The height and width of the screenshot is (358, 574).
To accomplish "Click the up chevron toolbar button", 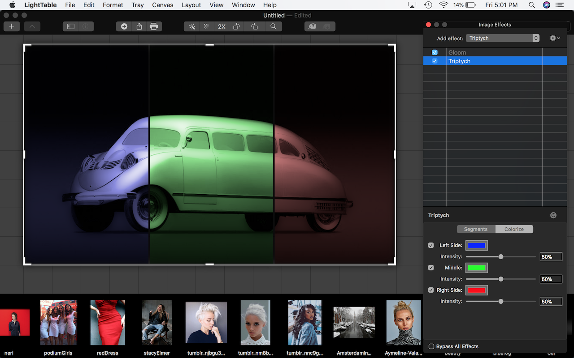I will pyautogui.click(x=32, y=26).
